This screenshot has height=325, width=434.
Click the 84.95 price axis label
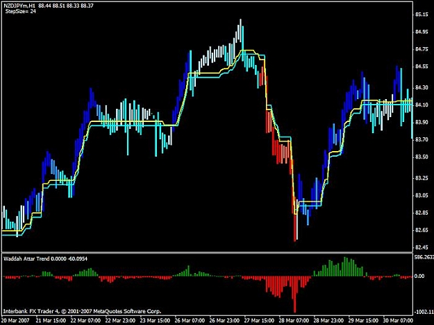point(422,32)
